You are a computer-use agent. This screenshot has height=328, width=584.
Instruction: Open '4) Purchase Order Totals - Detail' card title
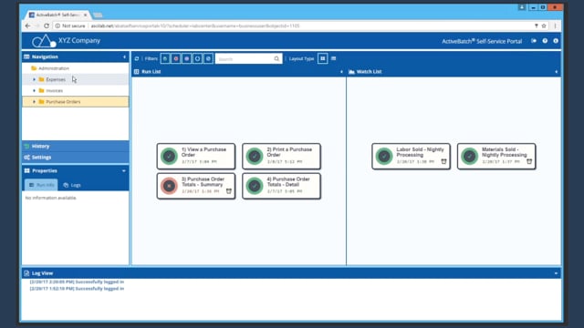(288, 182)
